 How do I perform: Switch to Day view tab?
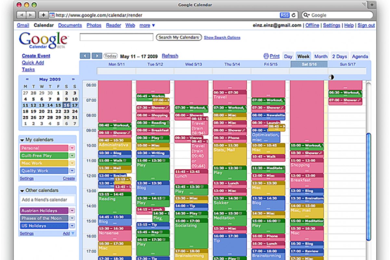coord(288,56)
